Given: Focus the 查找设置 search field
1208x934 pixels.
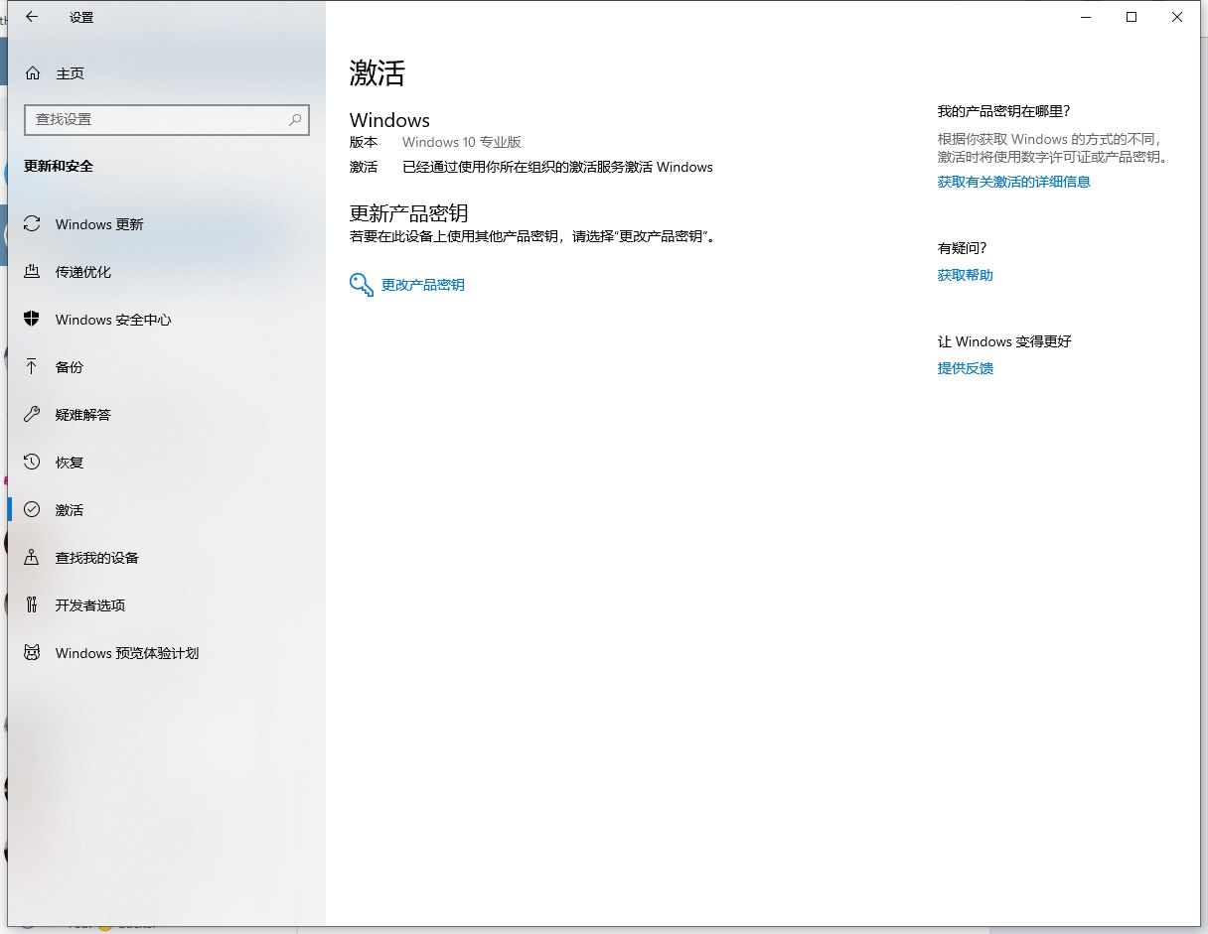Looking at the screenshot, I should pos(159,119).
